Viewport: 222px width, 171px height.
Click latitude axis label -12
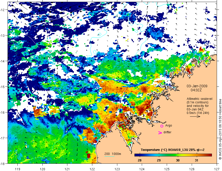(x=3, y=10)
